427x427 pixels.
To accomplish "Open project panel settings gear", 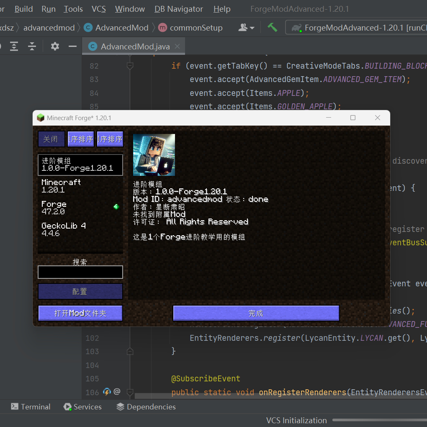I will click(x=55, y=46).
